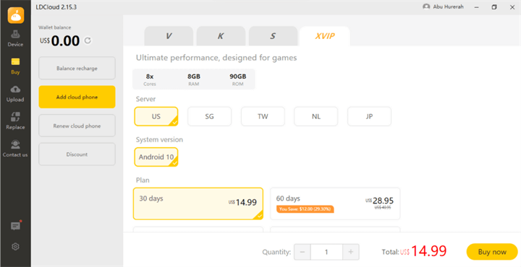Click the 8GB RAM spec
The height and width of the screenshot is (267, 521).
pyautogui.click(x=194, y=79)
